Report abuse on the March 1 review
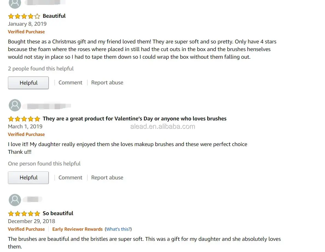This screenshot has height=252, width=325. 107,177
